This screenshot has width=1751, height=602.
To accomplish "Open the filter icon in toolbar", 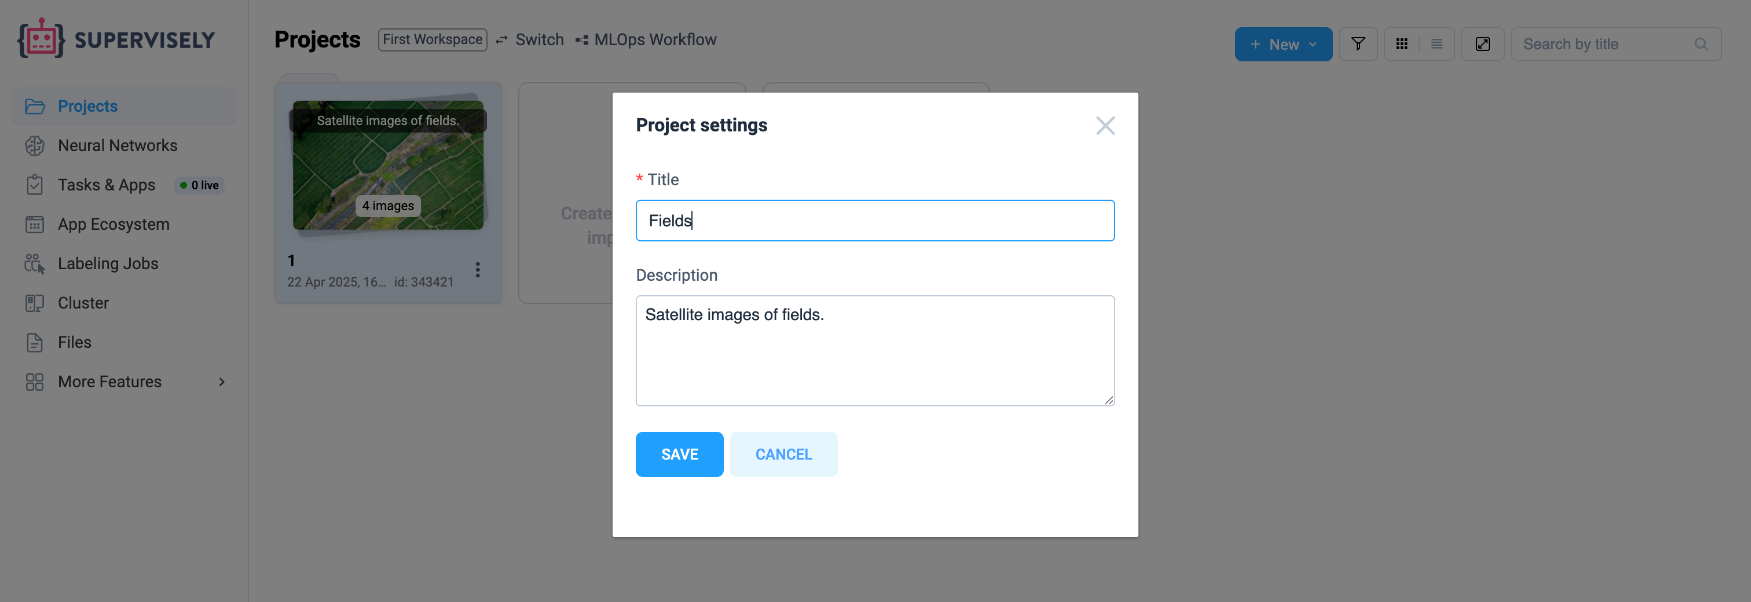I will tap(1357, 44).
